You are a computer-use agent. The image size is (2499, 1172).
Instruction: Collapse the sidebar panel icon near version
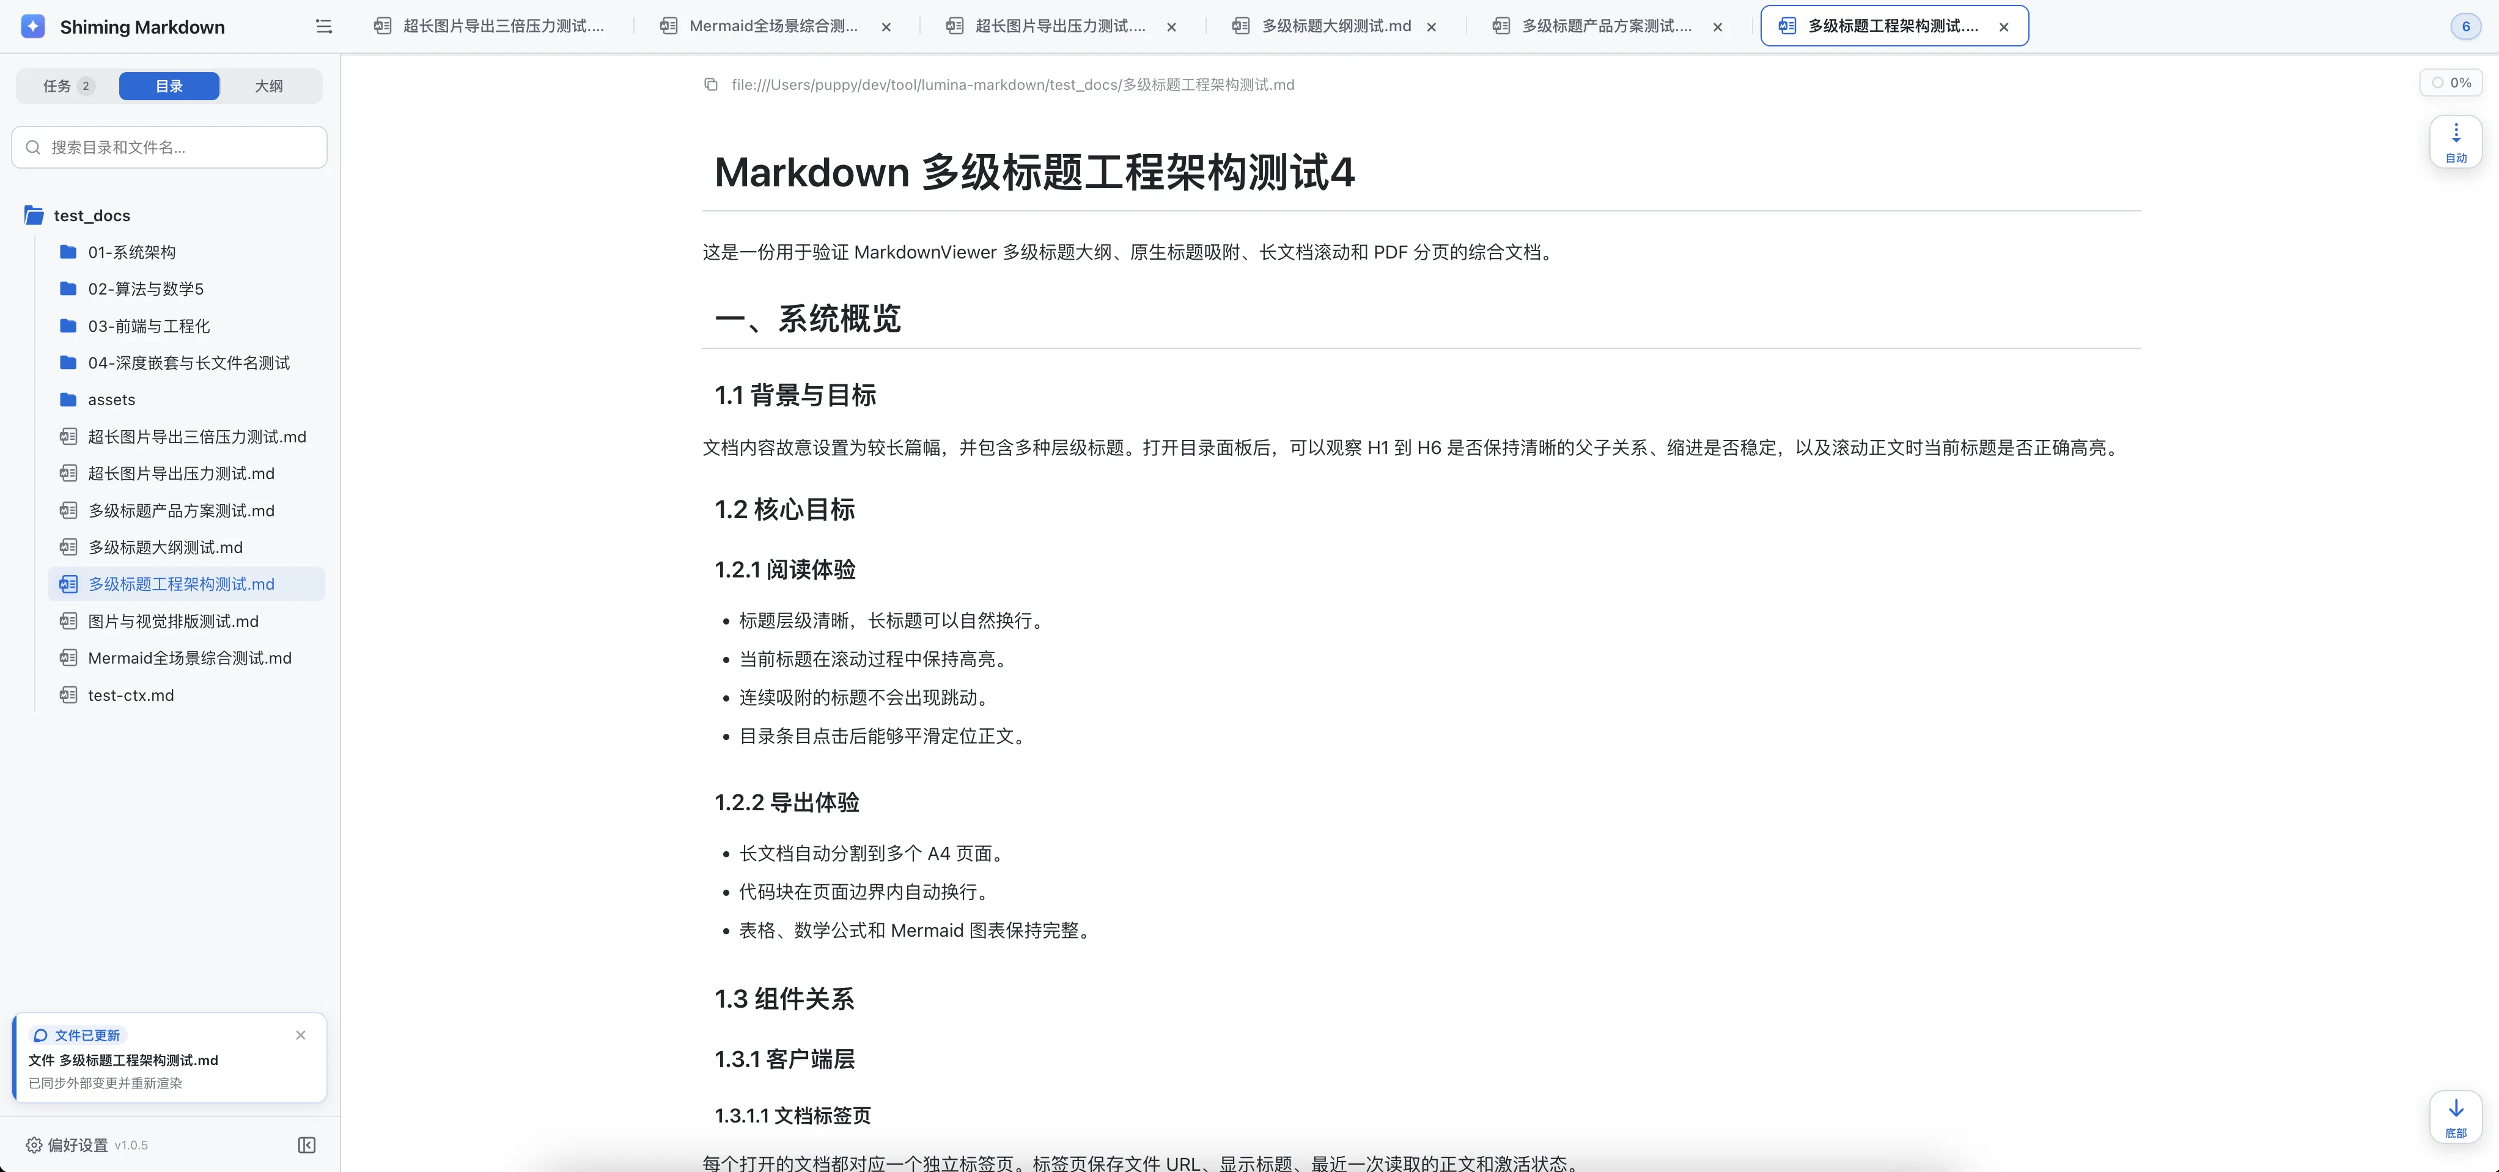[306, 1145]
